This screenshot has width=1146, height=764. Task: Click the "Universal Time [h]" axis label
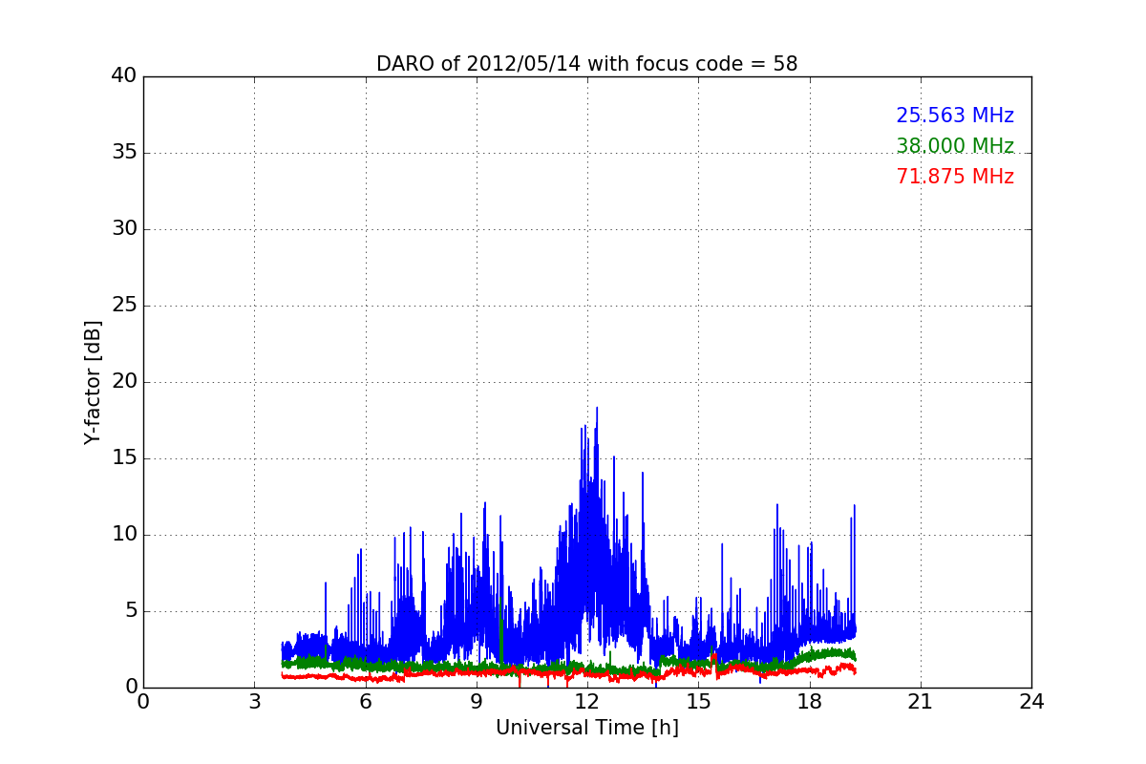point(587,728)
